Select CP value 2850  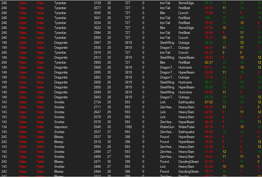point(97,87)
